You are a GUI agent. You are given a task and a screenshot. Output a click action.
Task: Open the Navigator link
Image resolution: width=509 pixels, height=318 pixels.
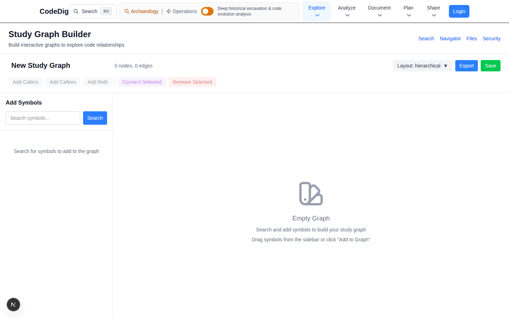450,39
